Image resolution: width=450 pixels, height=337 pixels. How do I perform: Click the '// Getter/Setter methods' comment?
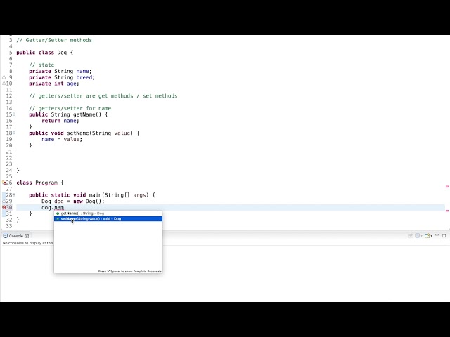(54, 40)
